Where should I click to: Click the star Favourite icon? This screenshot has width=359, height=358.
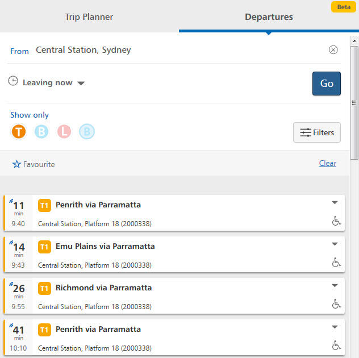click(x=16, y=164)
